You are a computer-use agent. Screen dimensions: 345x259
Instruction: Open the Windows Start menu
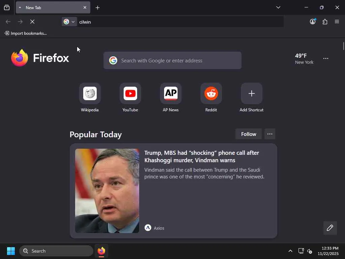[11, 251]
